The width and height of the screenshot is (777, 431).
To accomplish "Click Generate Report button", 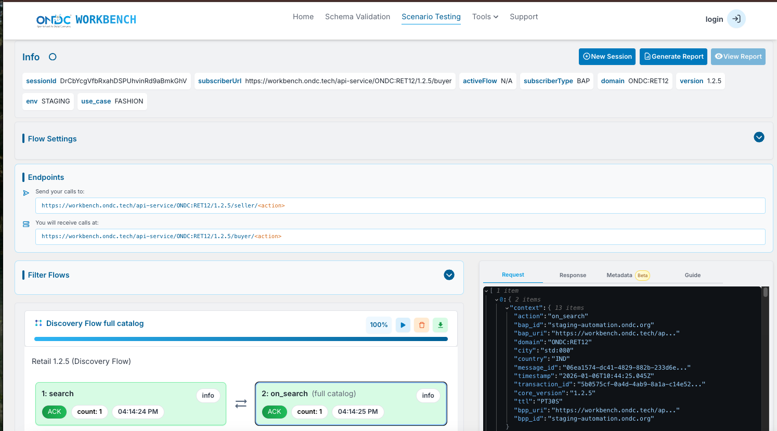I will pos(674,56).
